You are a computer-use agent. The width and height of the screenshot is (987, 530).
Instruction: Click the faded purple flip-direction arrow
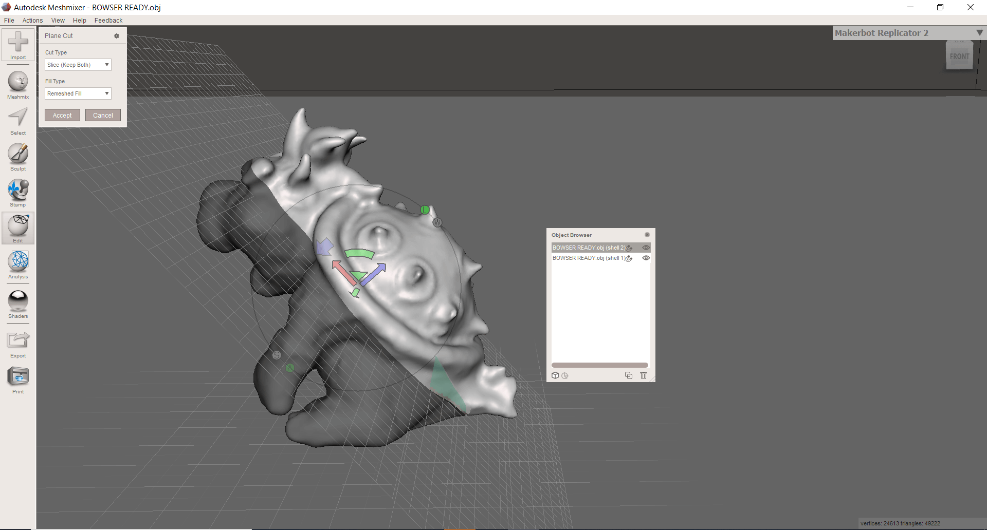pyautogui.click(x=324, y=247)
